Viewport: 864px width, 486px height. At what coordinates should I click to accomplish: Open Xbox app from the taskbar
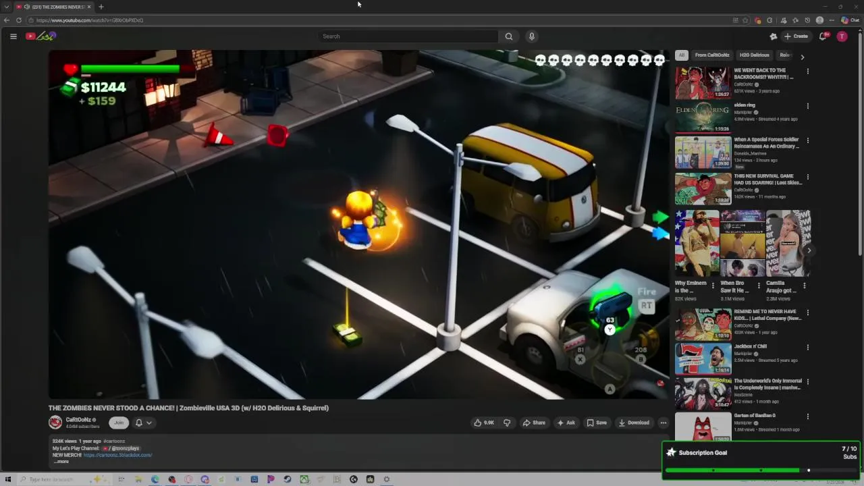point(304,479)
